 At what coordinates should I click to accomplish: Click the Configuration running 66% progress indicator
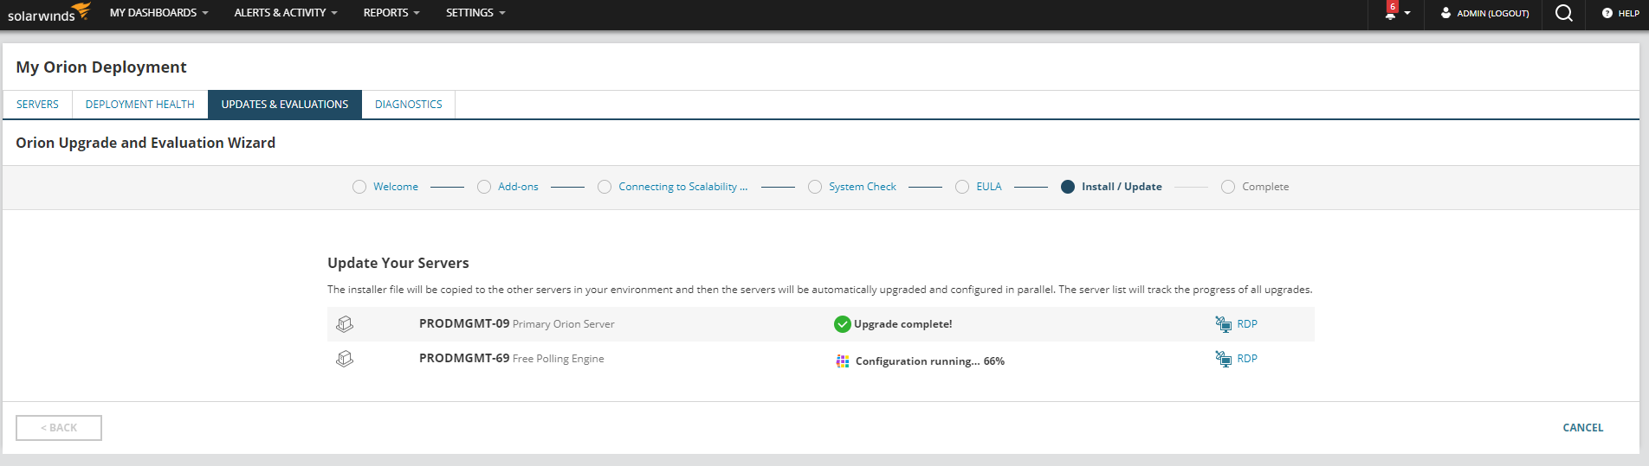pos(921,361)
